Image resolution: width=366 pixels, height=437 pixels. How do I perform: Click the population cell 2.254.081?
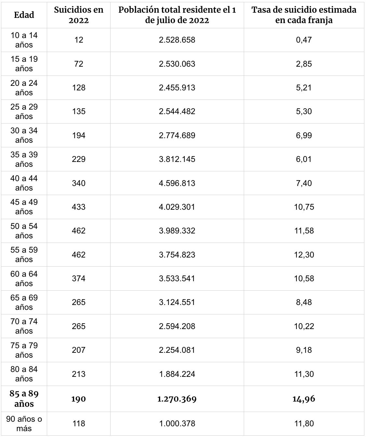[x=177, y=350]
